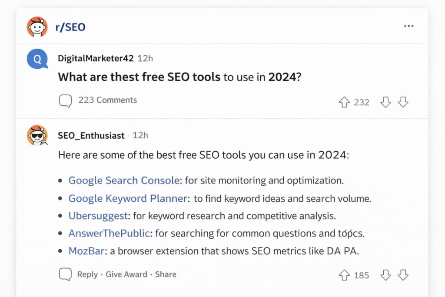The image size is (445, 297).
Task: Share SEO_Enthusiast's comment
Action: 166,274
